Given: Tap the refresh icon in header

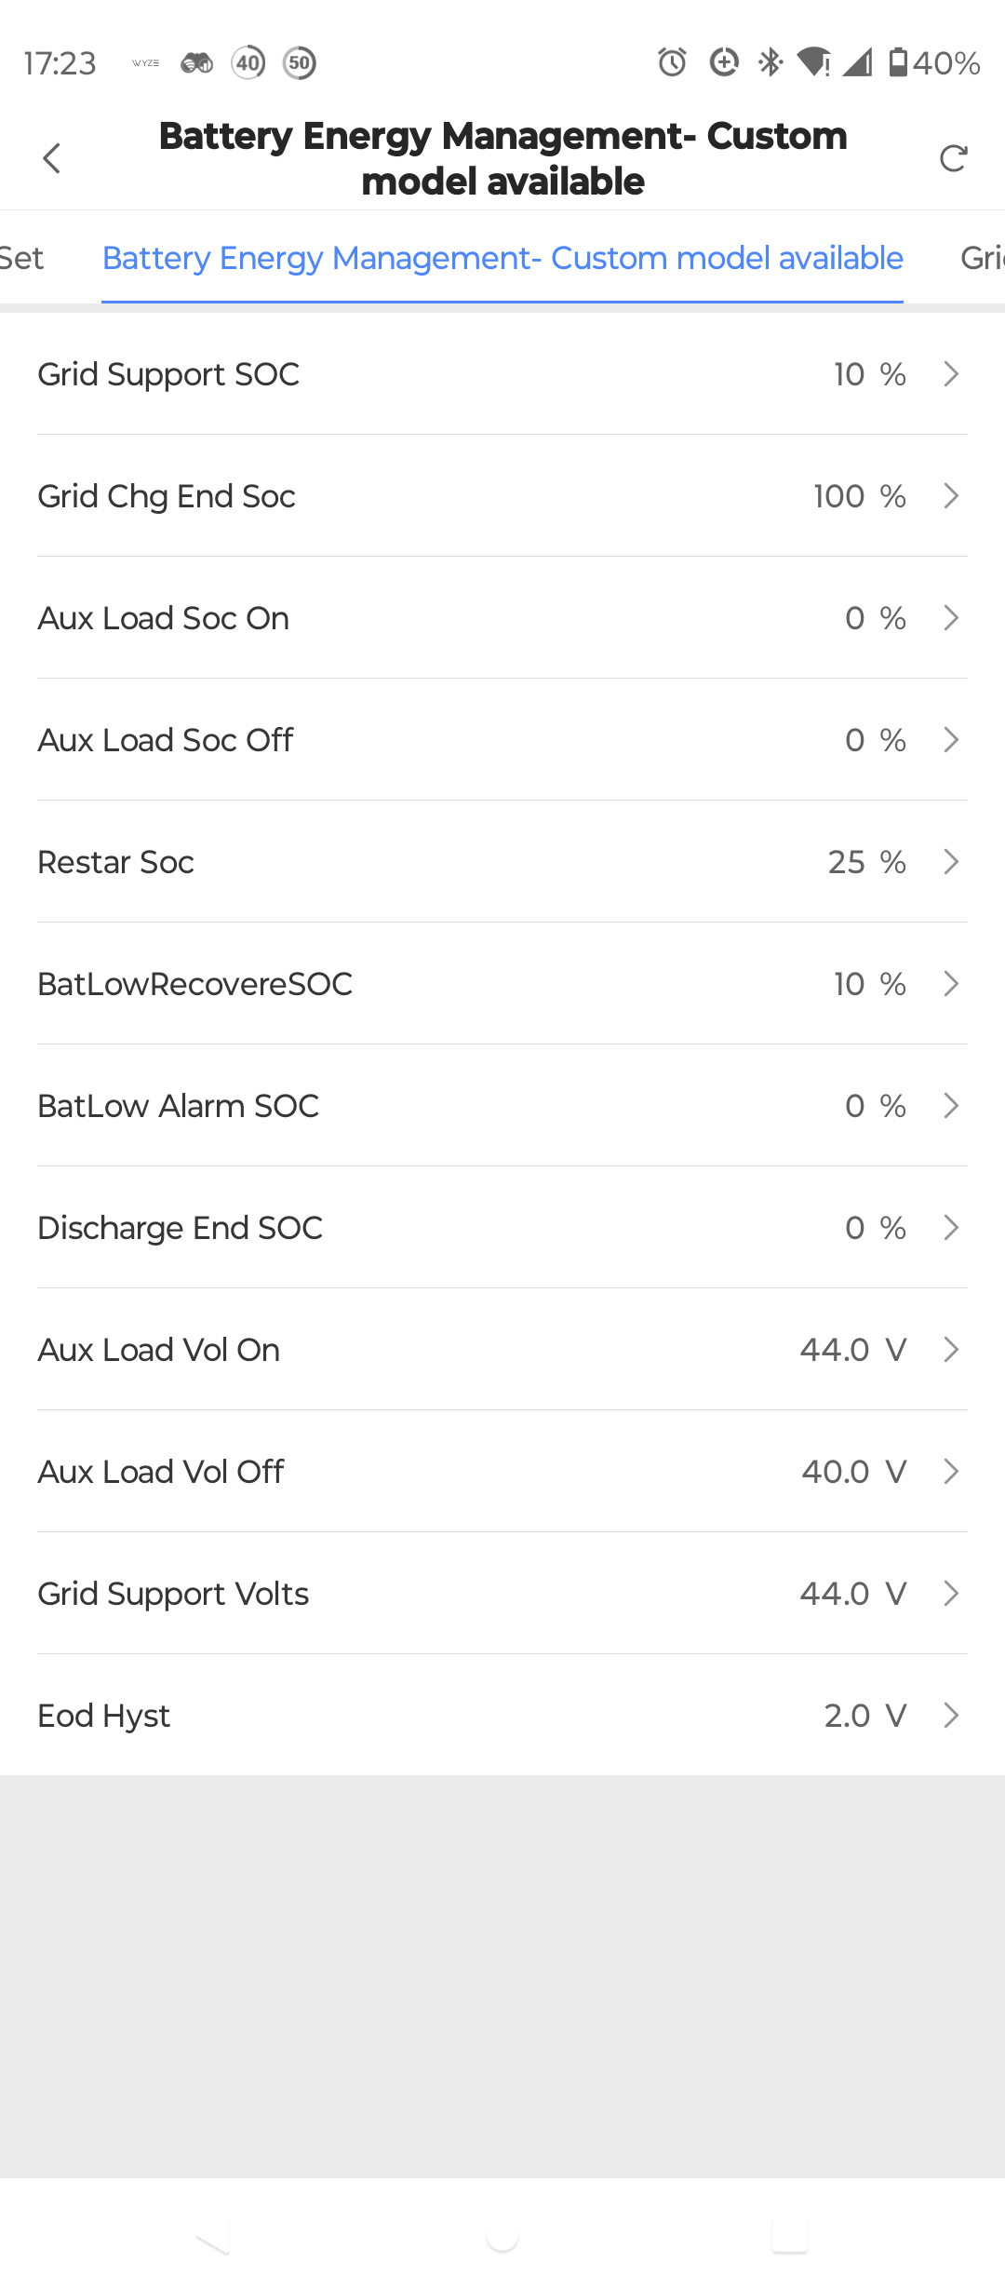Looking at the screenshot, I should 953,158.
